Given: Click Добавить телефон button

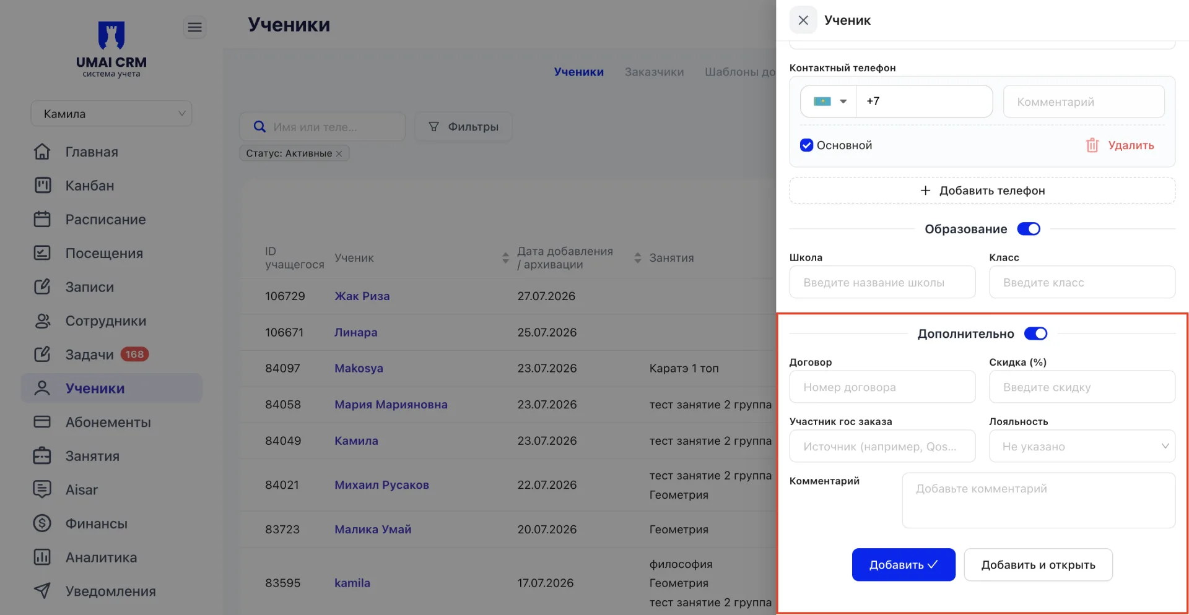Looking at the screenshot, I should [x=982, y=191].
